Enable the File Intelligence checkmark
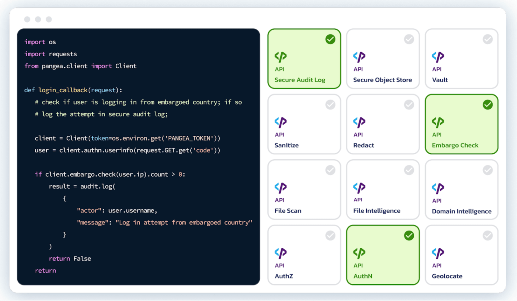The height and width of the screenshot is (301, 517). (x=409, y=170)
